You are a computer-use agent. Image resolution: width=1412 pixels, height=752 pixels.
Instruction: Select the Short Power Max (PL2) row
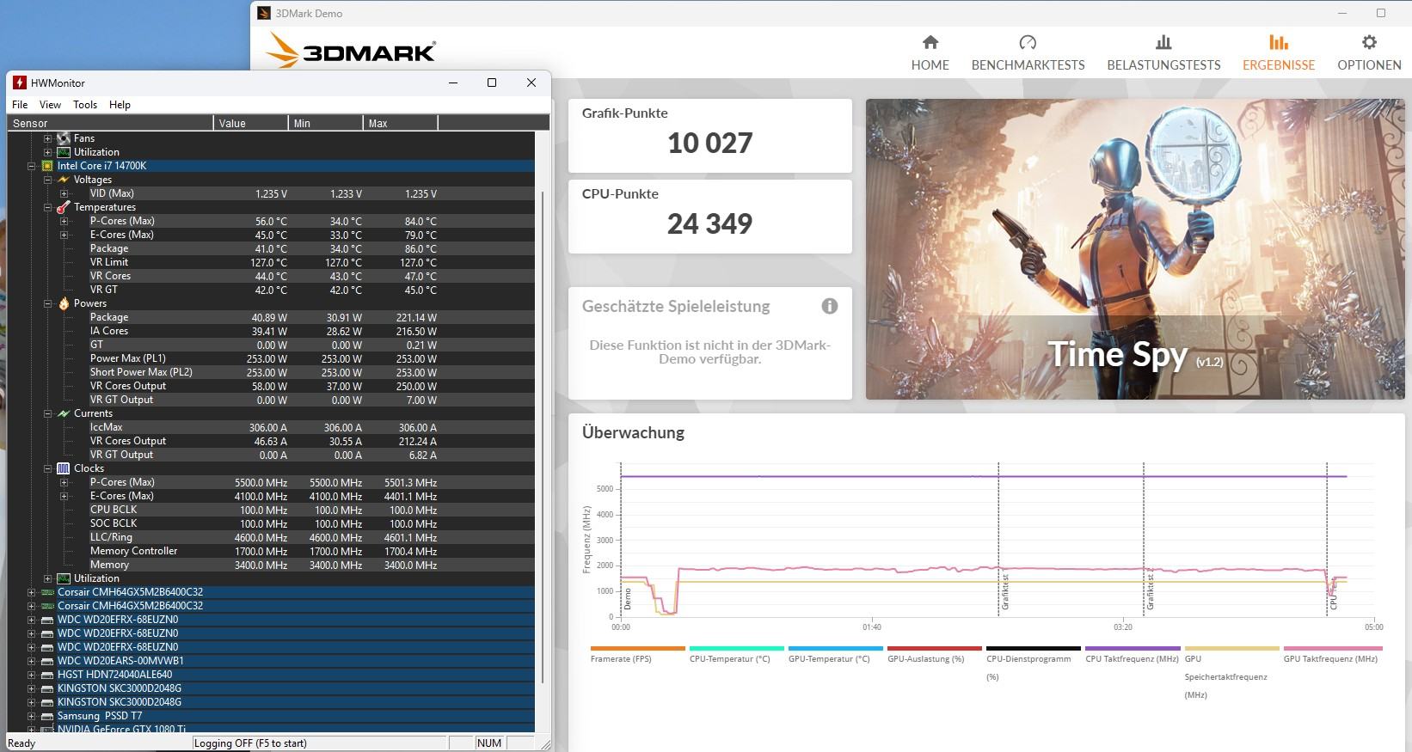pos(271,372)
